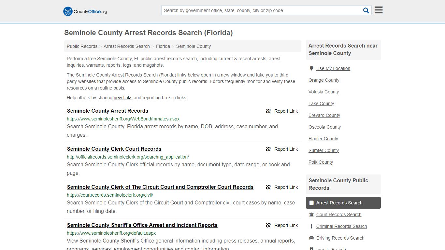The height and width of the screenshot is (250, 445).
Task: Click the Seminole County Arrest Records Search heading
Action: tap(148, 33)
